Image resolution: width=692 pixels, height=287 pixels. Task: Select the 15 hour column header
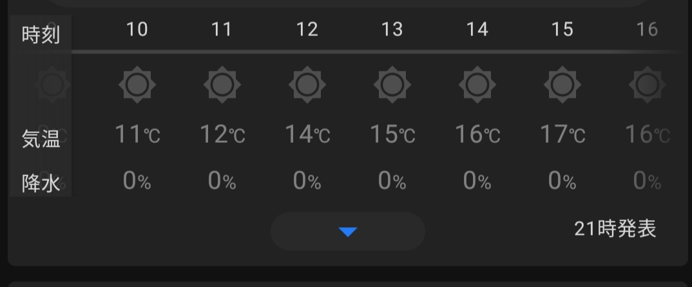click(x=562, y=30)
